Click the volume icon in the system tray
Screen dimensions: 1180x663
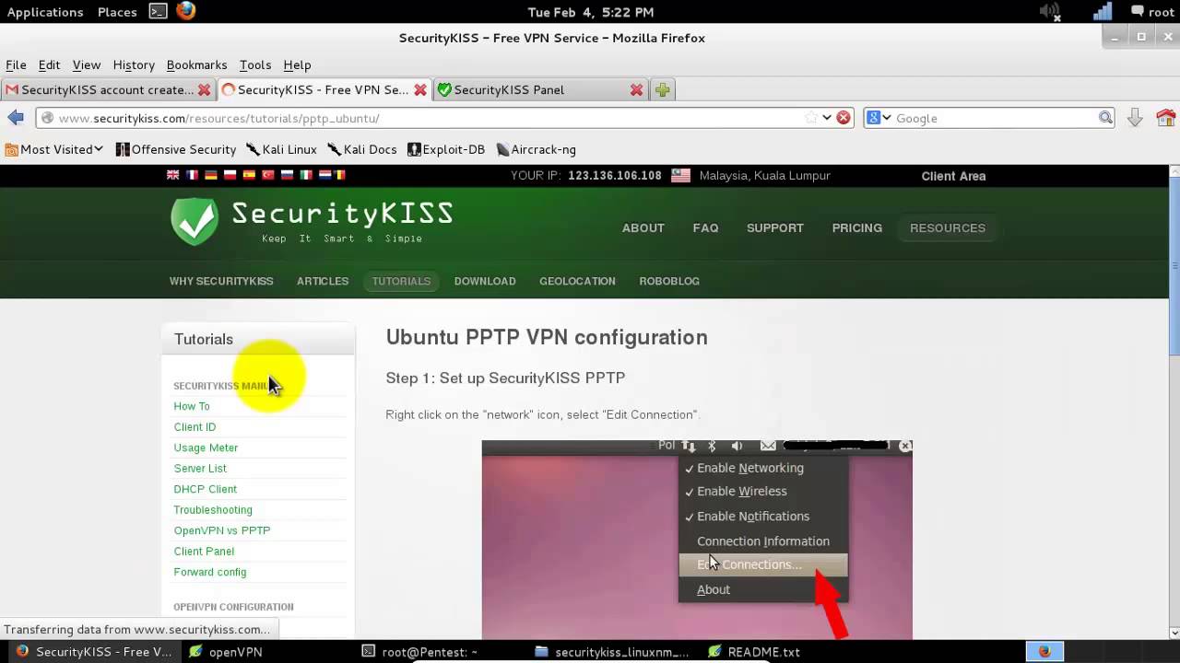tap(1049, 12)
